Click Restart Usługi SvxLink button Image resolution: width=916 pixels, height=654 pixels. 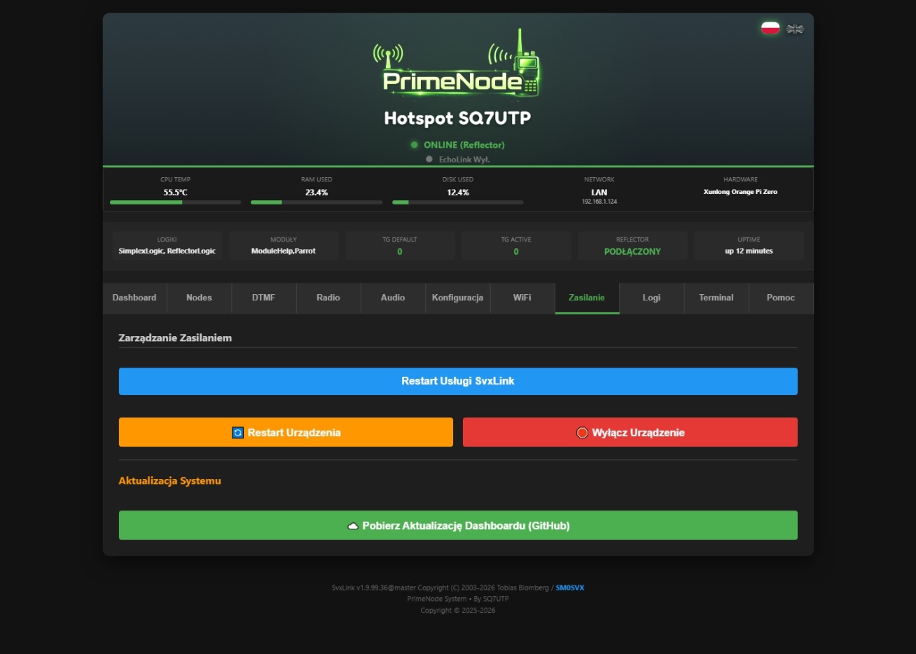click(458, 382)
